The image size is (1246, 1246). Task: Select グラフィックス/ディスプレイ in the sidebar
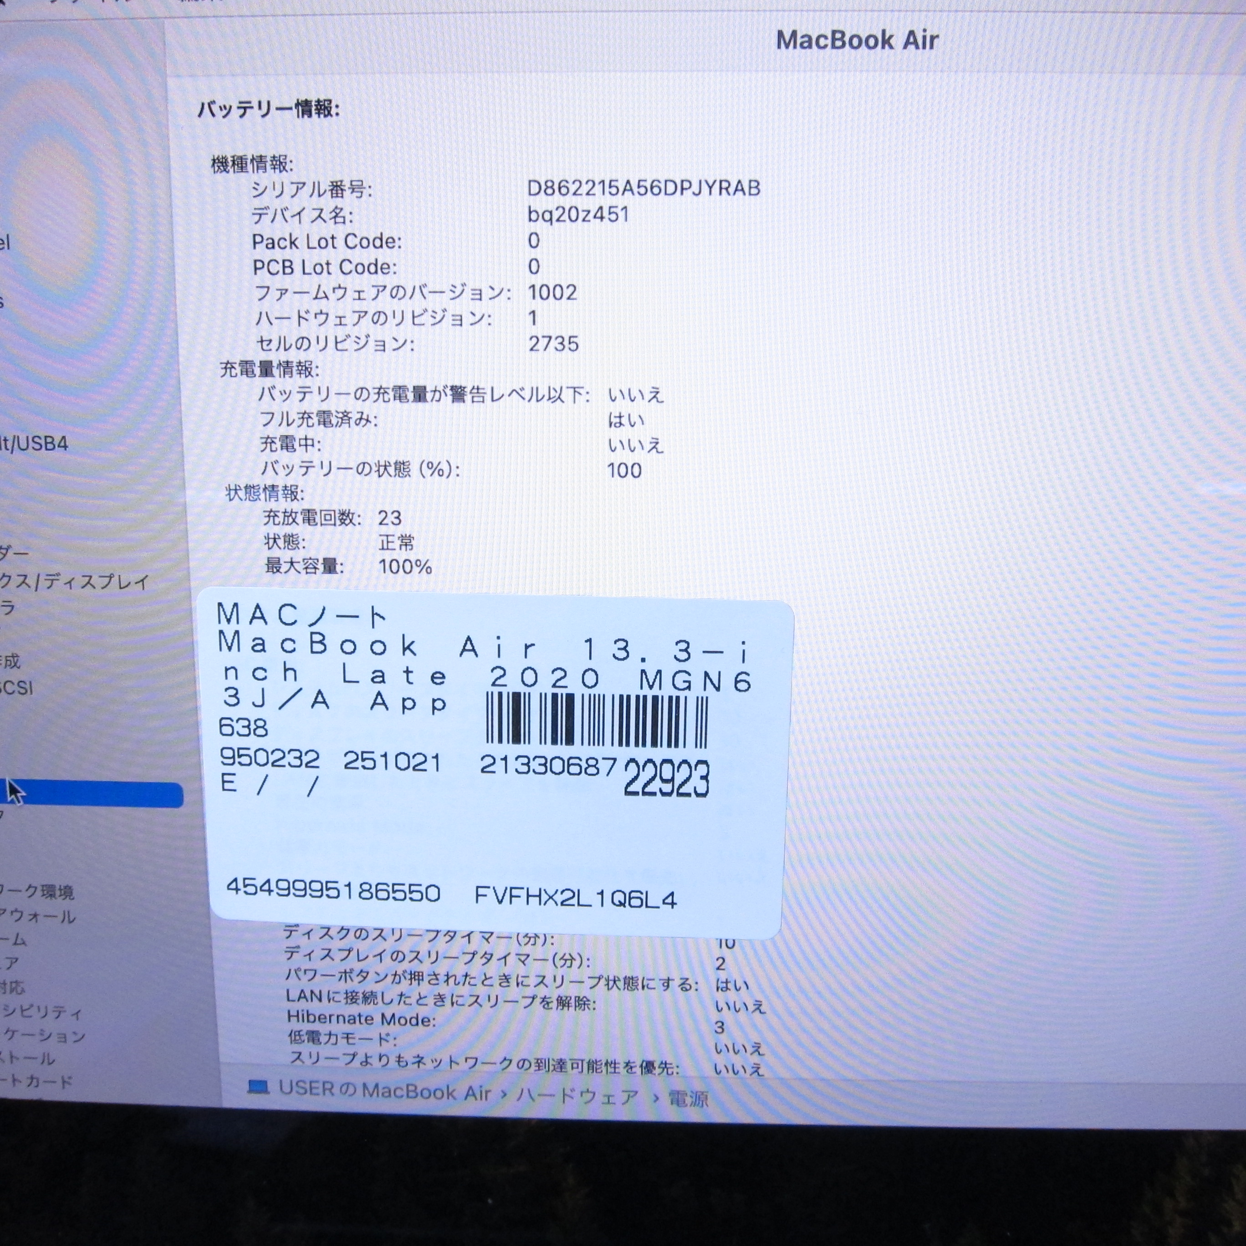[x=74, y=582]
